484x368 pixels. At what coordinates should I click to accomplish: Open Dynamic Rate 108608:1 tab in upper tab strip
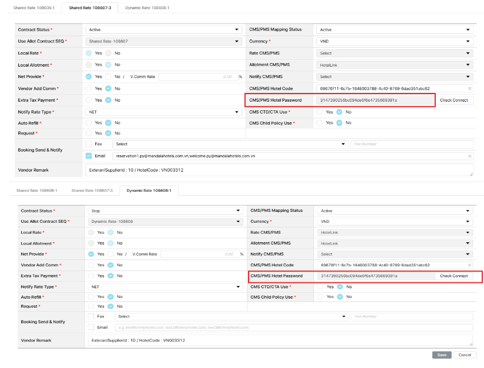pos(147,7)
